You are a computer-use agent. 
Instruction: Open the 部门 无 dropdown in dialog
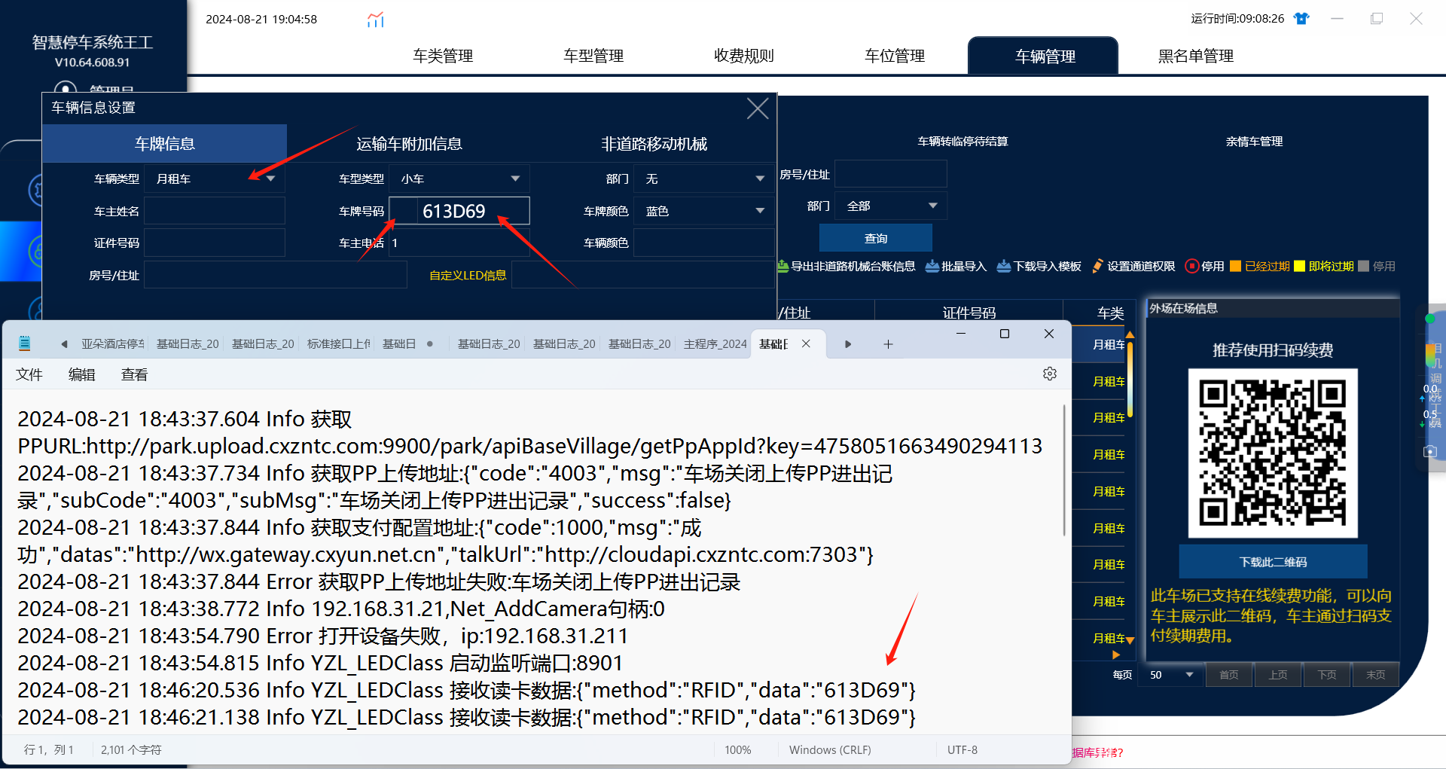click(x=704, y=179)
